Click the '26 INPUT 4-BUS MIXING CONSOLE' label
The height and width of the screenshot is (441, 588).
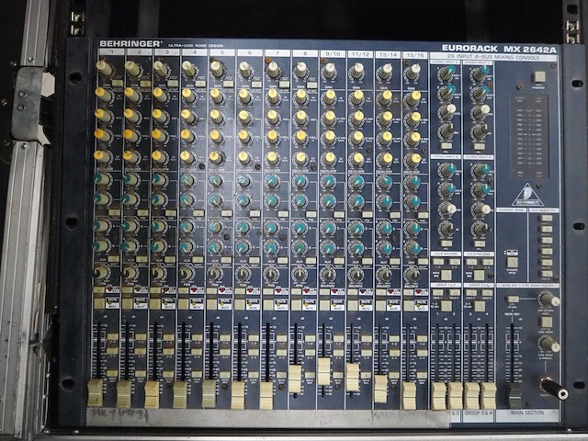493,57
